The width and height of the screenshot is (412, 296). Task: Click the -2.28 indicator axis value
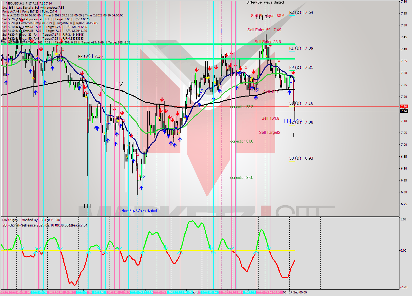click(403, 287)
